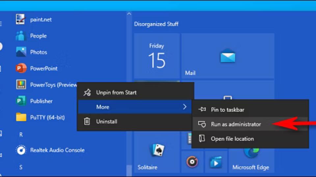Open the Photos app icon

[21, 52]
